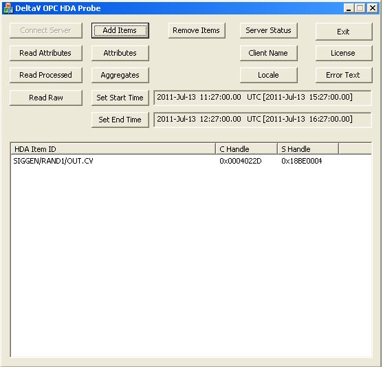The height and width of the screenshot is (367, 383).
Task: Show the Client Name
Action: [268, 53]
